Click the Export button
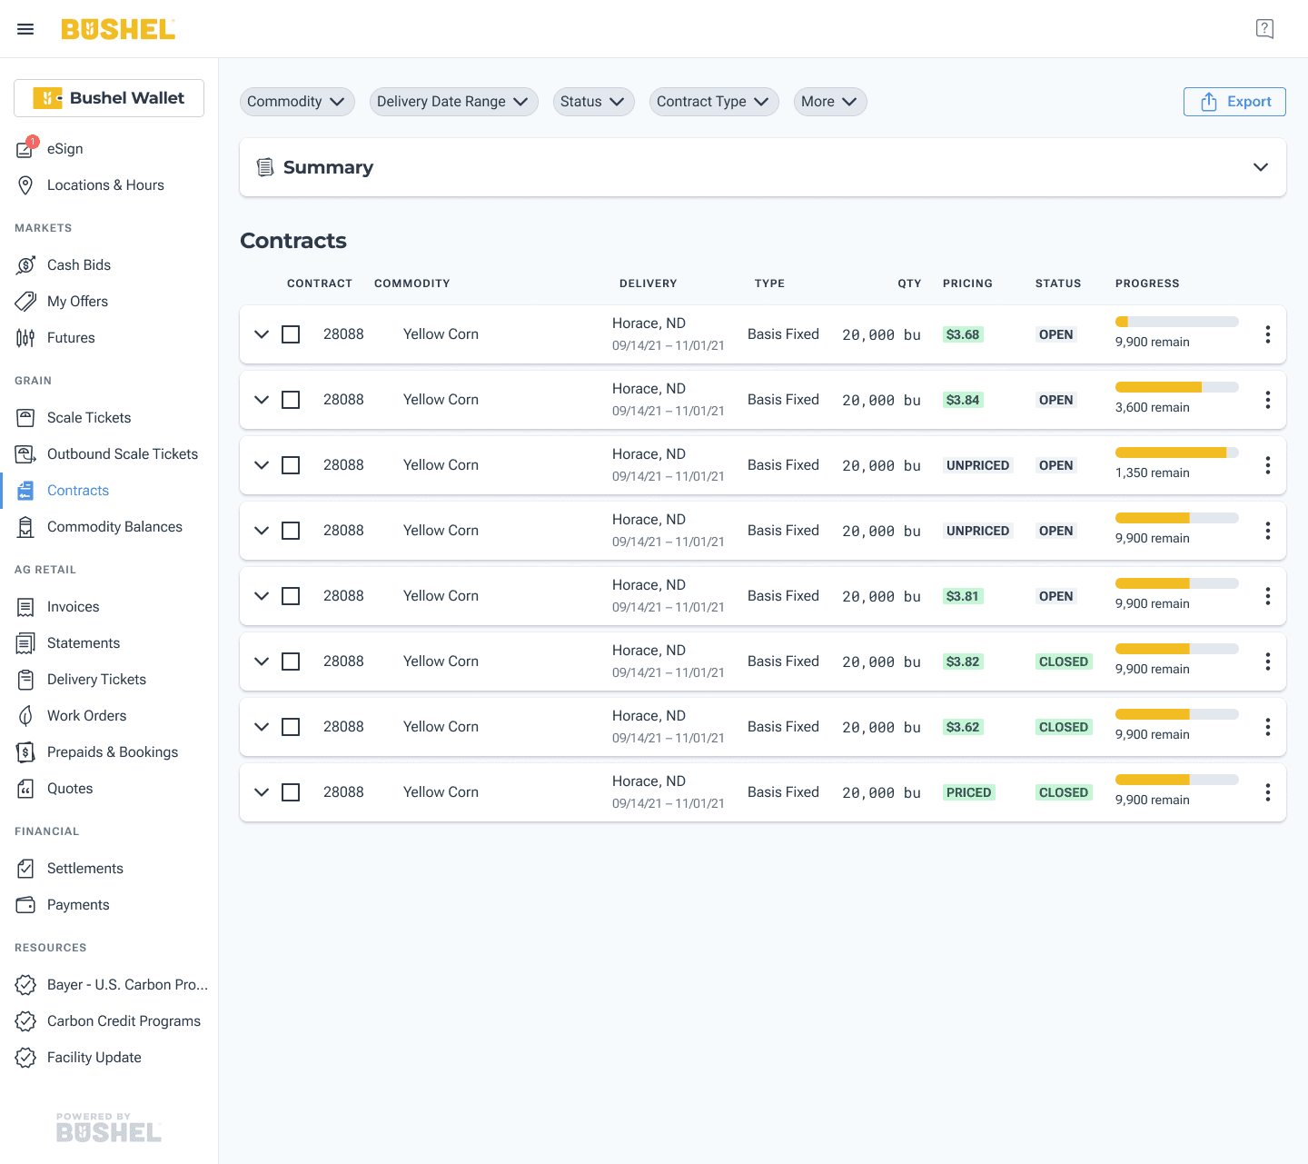The height and width of the screenshot is (1164, 1308). (x=1234, y=102)
